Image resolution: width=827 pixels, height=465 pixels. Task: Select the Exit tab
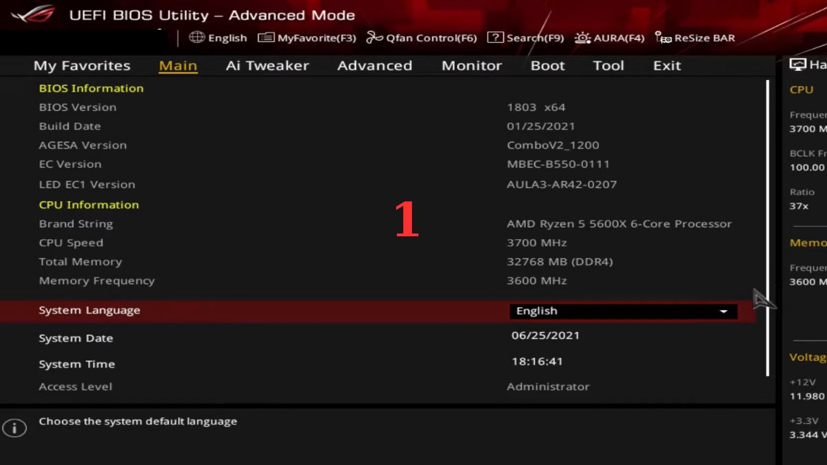click(667, 66)
